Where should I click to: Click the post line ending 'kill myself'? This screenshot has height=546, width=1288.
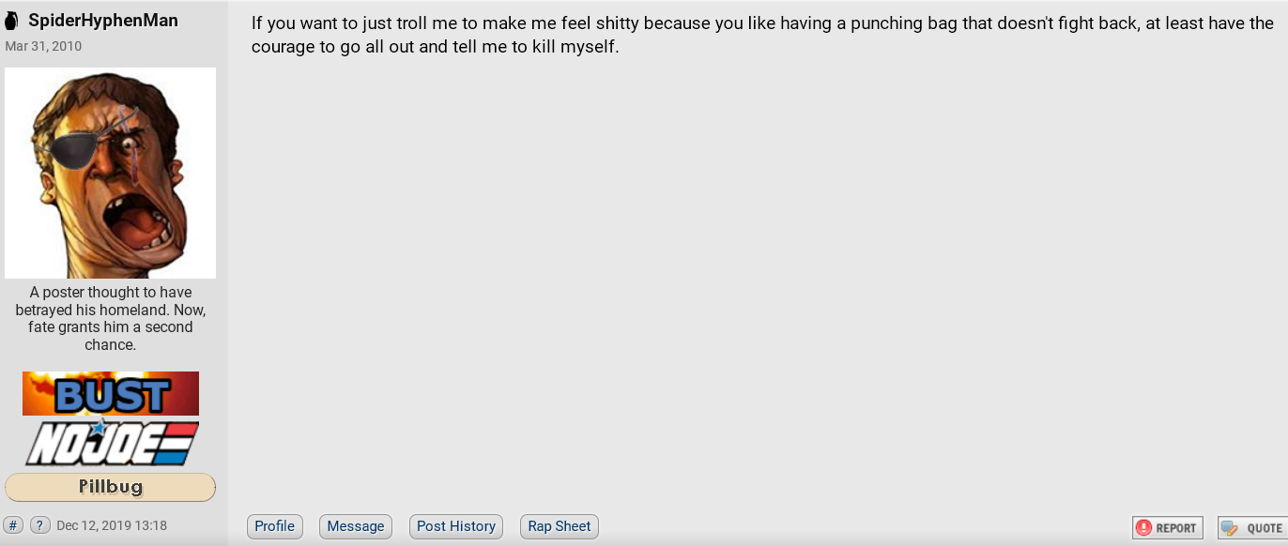436,46
